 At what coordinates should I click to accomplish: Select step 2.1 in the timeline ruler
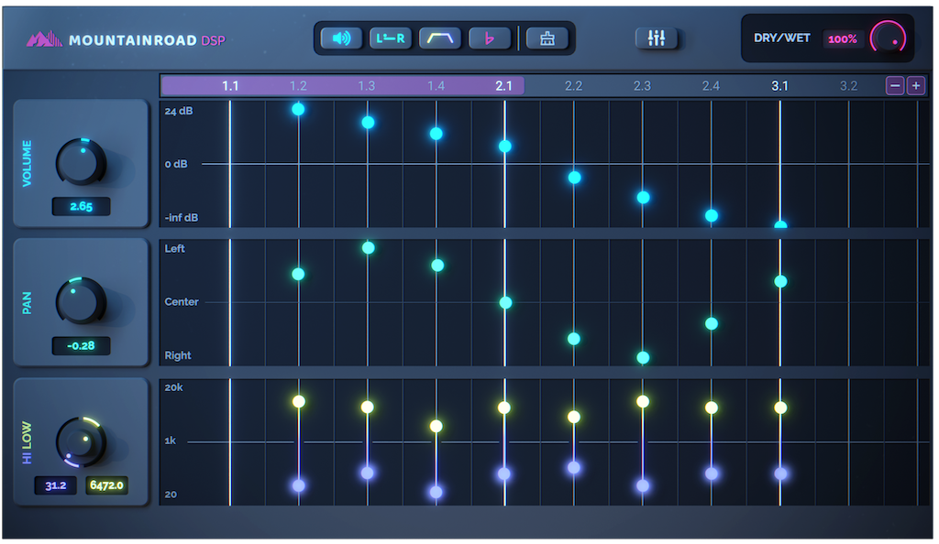click(504, 86)
